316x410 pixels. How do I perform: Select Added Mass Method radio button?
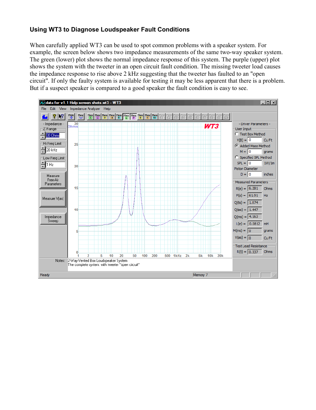(x=237, y=146)
